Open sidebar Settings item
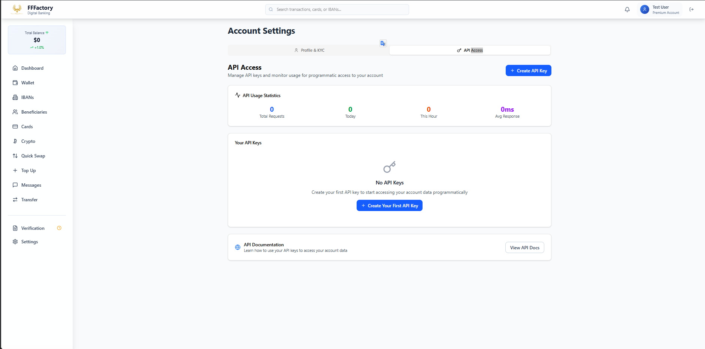The height and width of the screenshot is (349, 705). (x=30, y=242)
